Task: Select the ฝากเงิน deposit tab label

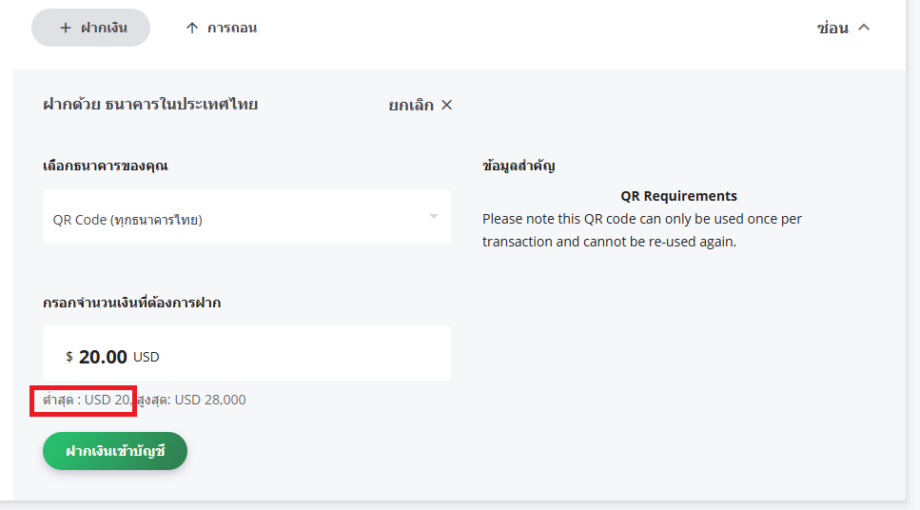Action: 104,28
